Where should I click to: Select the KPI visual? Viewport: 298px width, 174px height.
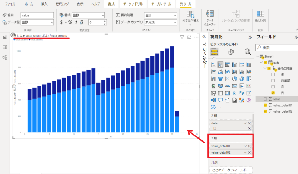(248, 86)
